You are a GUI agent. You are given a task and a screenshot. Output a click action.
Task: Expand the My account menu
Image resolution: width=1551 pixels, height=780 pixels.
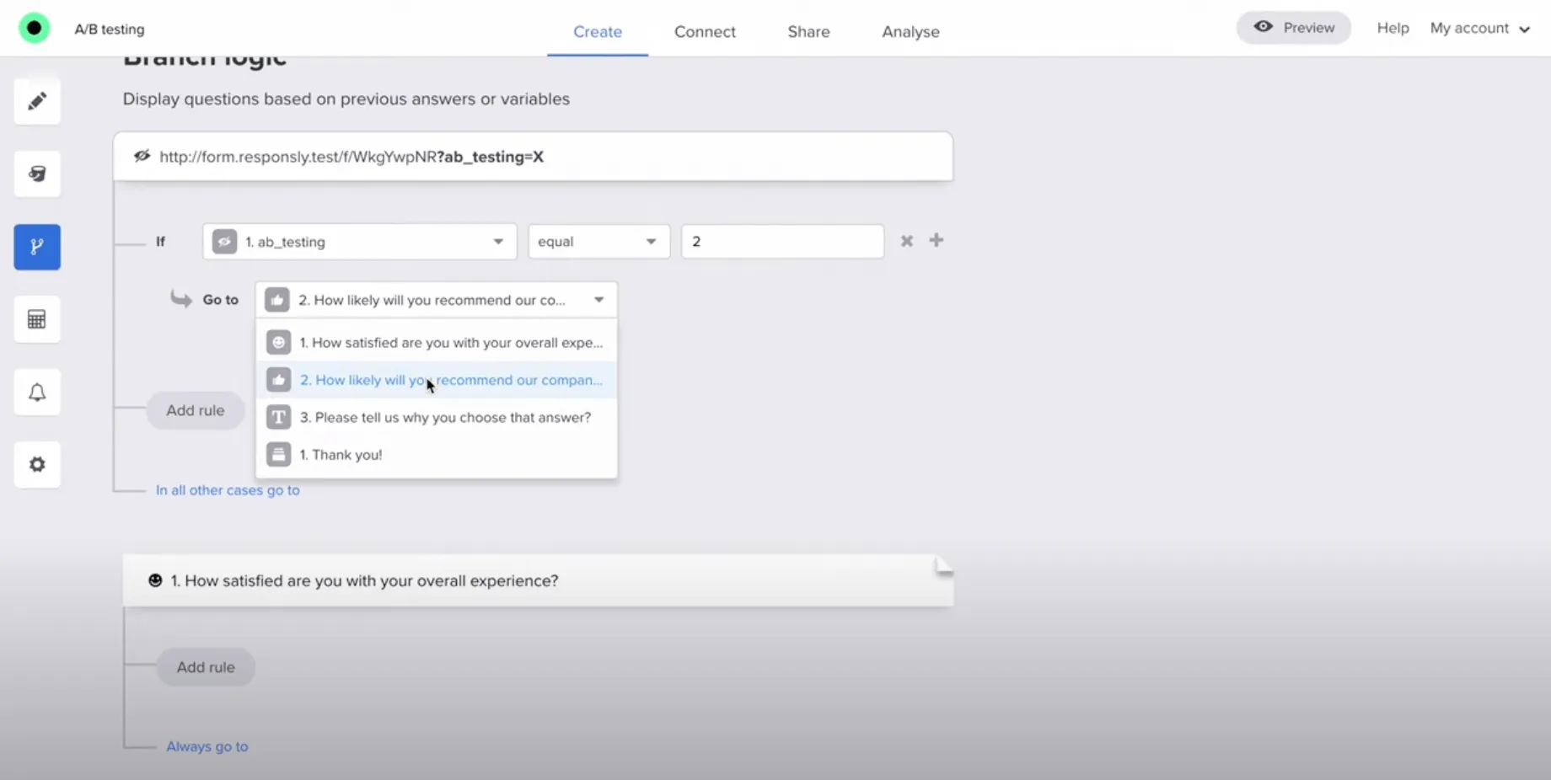point(1479,29)
